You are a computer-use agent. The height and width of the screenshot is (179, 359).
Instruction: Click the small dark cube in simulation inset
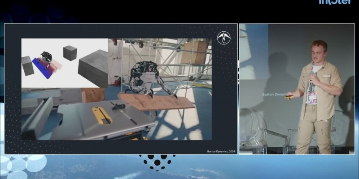tap(70, 53)
